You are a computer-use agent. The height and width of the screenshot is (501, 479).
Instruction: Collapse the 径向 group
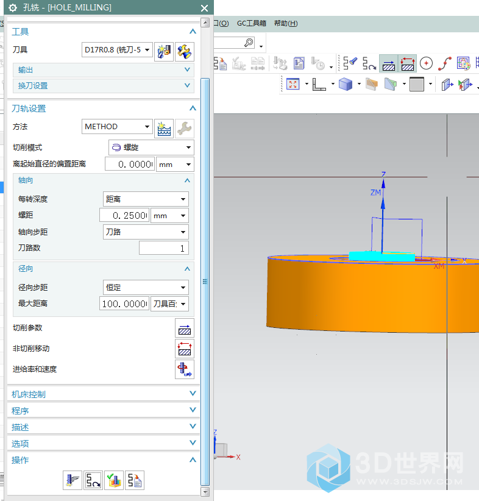187,269
